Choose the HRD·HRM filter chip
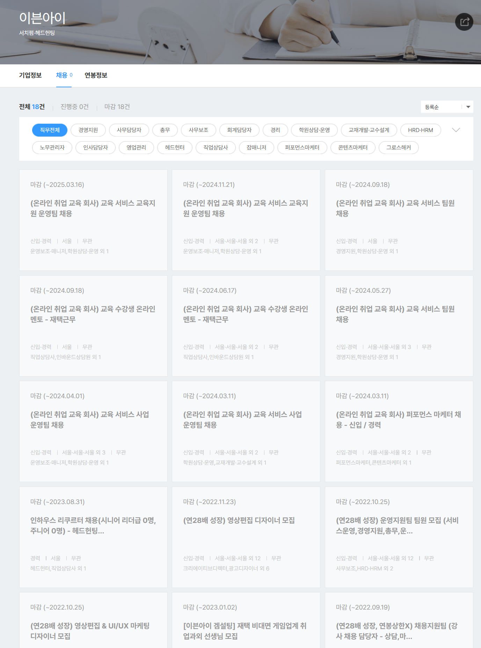This screenshot has height=648, width=481. [x=421, y=130]
